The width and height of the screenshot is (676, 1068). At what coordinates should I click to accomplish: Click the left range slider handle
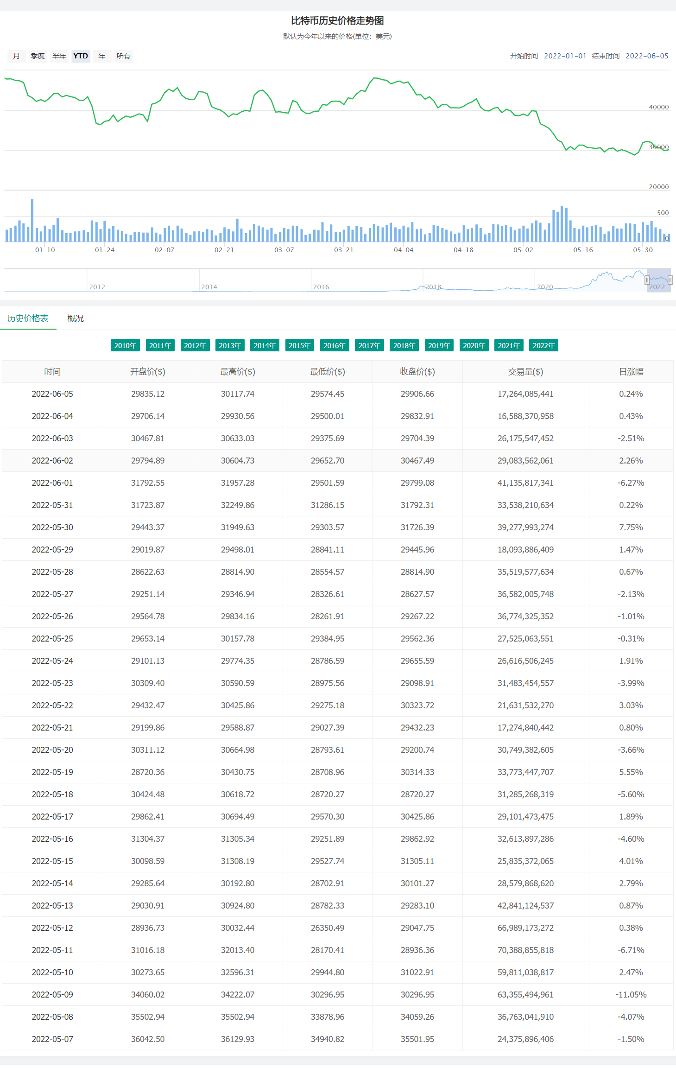pos(647,280)
